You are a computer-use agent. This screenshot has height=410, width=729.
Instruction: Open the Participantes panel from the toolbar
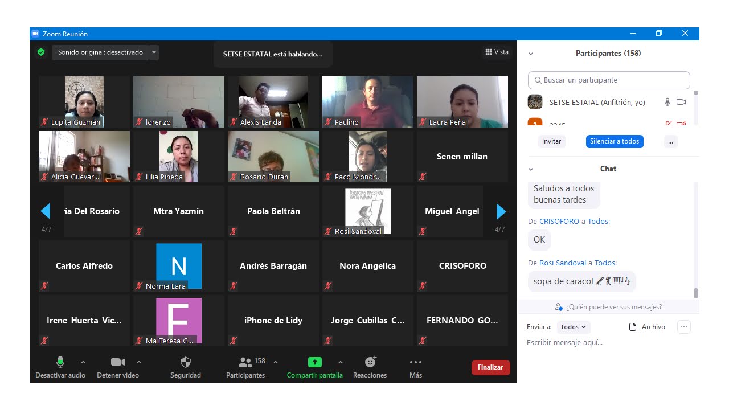[x=245, y=362]
